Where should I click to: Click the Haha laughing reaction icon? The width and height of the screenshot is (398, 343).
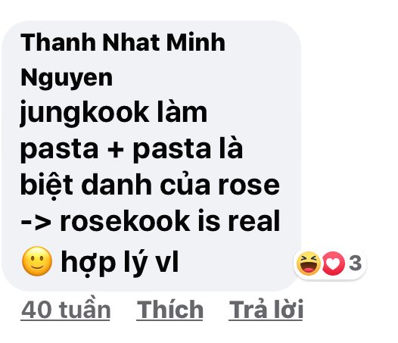(309, 263)
